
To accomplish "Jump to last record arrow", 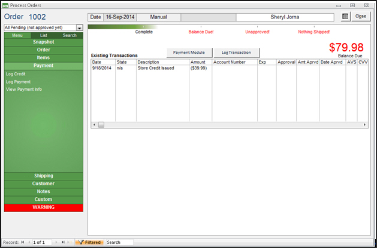I will [x=62, y=242].
